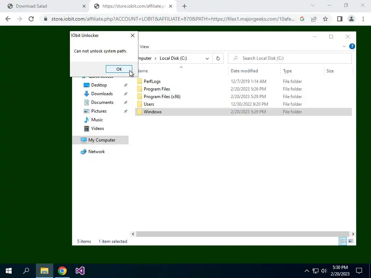Open address bar history dropdown in Explorer
The height and width of the screenshot is (278, 371).
207,58
